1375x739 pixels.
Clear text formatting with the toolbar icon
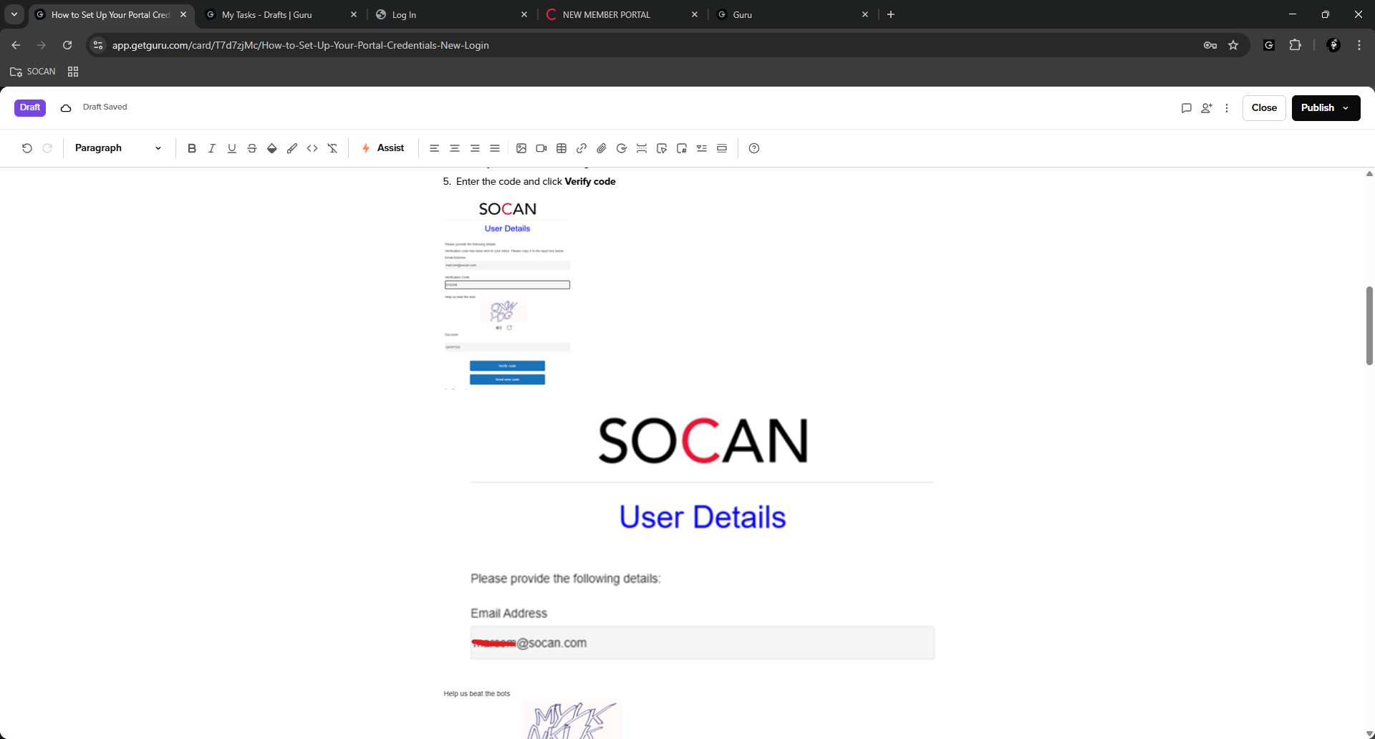(332, 148)
